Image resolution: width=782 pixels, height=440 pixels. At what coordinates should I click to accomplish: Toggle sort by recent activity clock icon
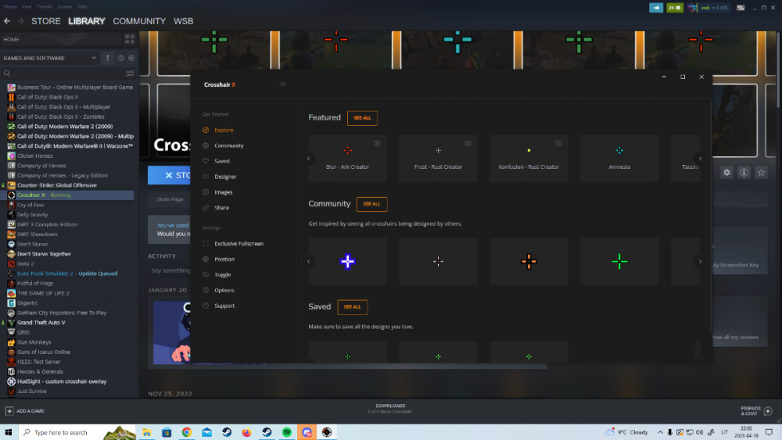click(x=120, y=58)
